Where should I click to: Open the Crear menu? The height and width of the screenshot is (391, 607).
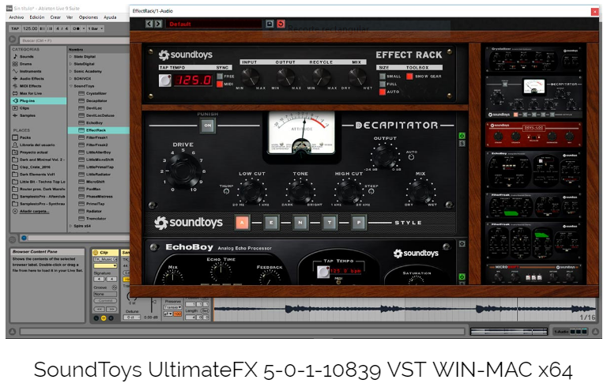(x=55, y=17)
